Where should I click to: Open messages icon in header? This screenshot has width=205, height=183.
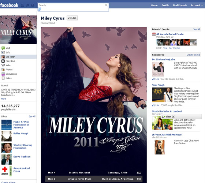(27, 5)
